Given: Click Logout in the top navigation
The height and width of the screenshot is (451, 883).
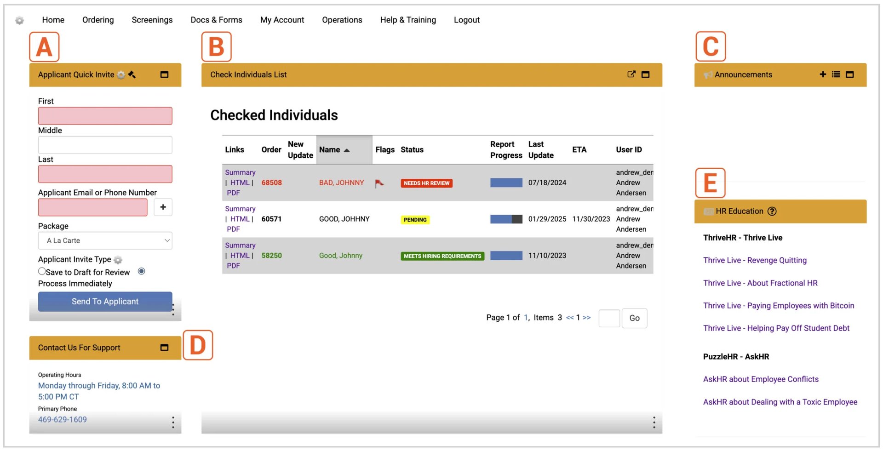Looking at the screenshot, I should [467, 20].
